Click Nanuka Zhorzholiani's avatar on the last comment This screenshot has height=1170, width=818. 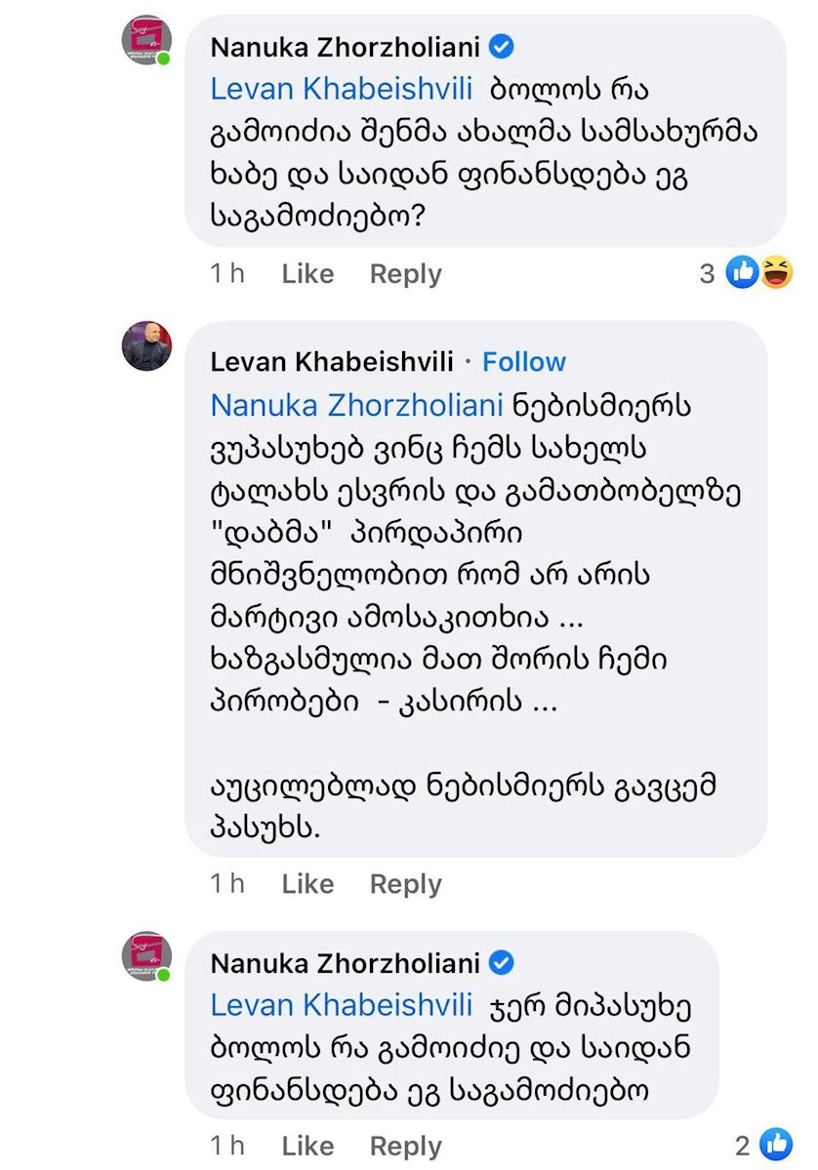(x=146, y=956)
